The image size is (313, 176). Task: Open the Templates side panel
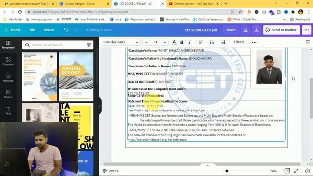coord(8,44)
